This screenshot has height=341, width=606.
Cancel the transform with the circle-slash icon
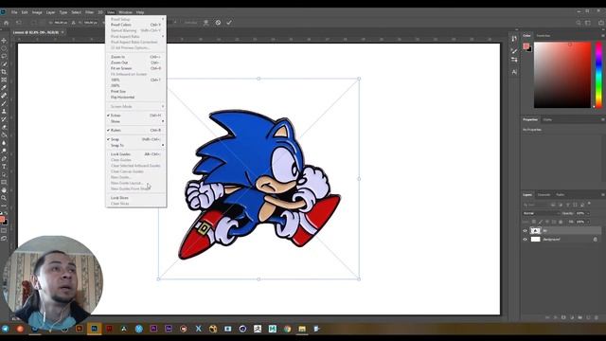click(218, 23)
